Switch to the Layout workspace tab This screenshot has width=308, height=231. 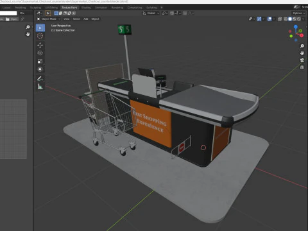[x=6, y=8]
